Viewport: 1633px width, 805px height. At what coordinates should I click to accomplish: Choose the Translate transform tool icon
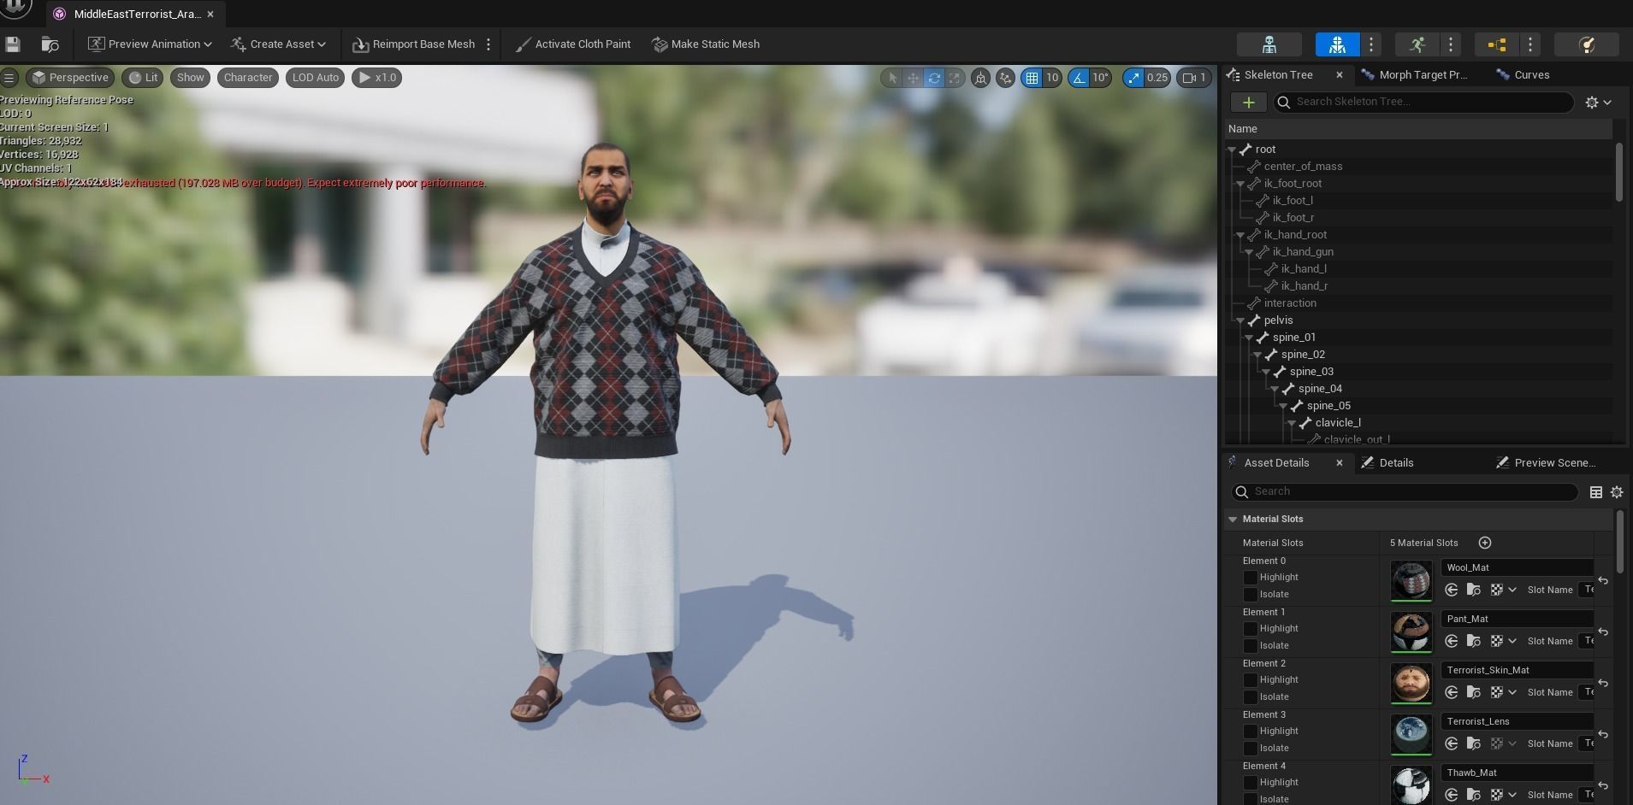coord(913,78)
